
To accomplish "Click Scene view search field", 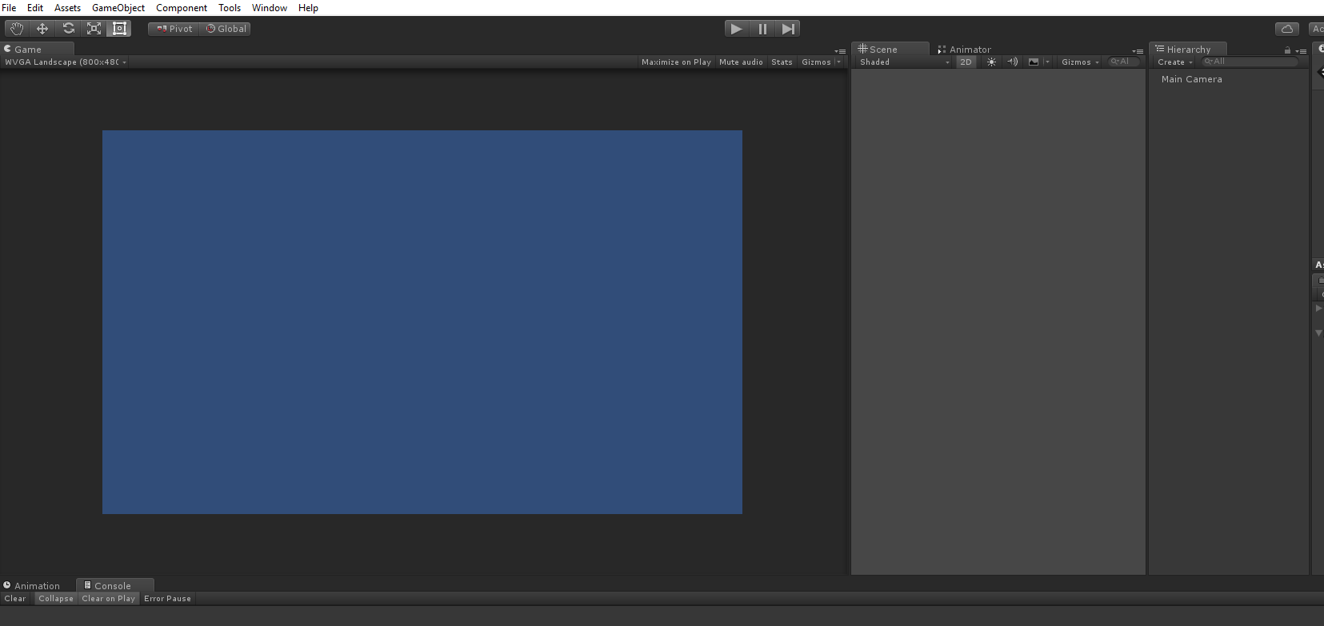I will 1124,62.
